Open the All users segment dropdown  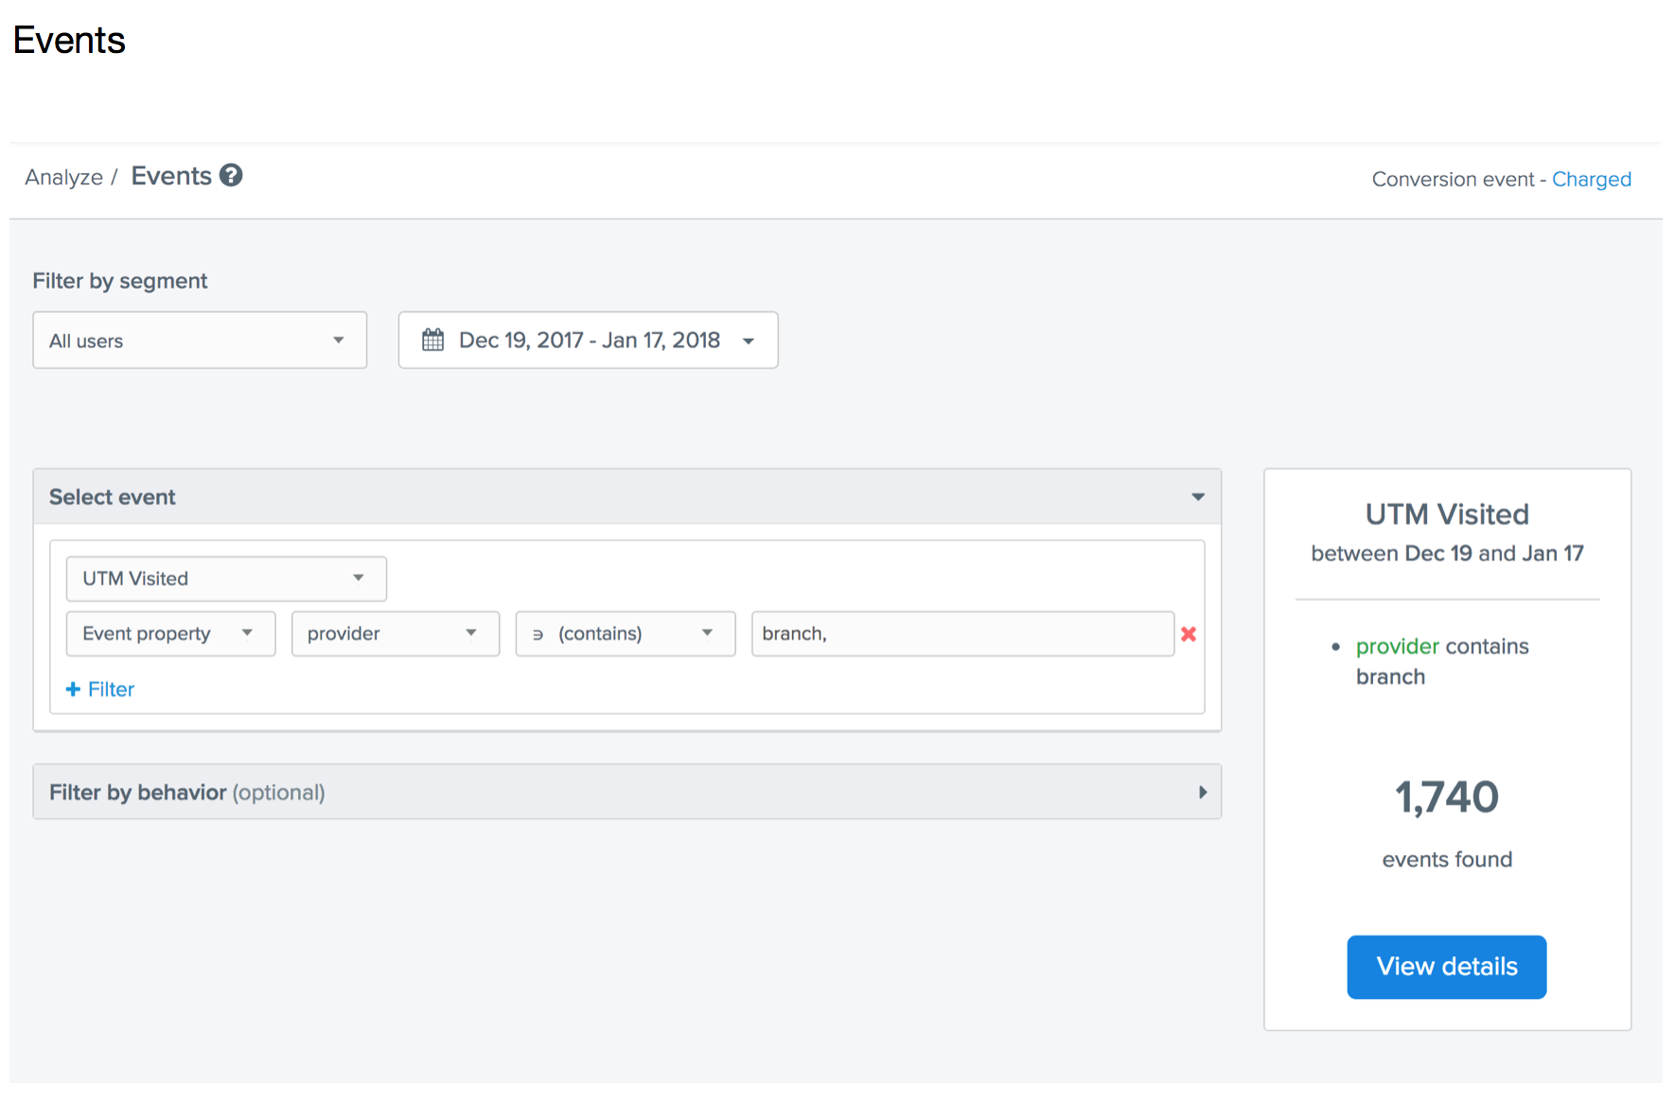point(200,340)
